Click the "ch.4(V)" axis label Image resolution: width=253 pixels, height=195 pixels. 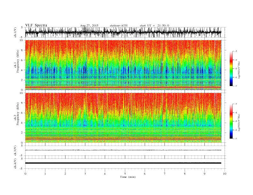tap(15, 163)
